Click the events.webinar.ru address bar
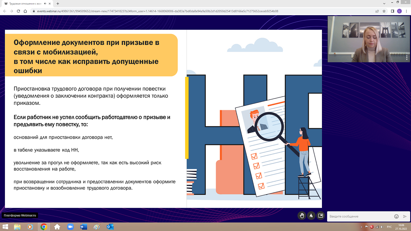This screenshot has width=411, height=231. click(x=158, y=11)
